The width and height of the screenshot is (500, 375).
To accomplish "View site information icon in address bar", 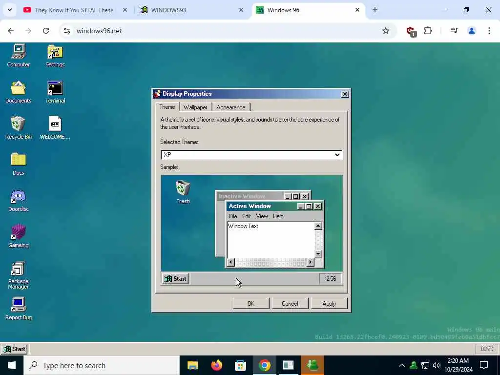I will [x=66, y=31].
